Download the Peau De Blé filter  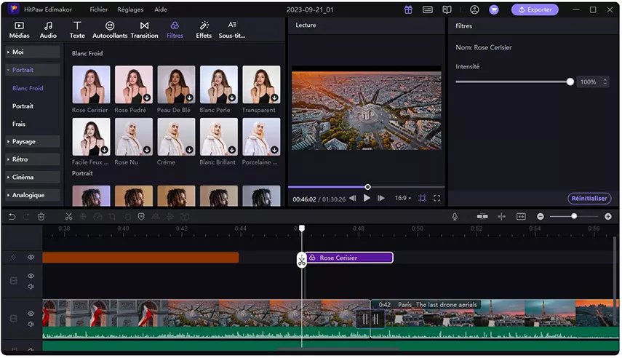[x=189, y=98]
